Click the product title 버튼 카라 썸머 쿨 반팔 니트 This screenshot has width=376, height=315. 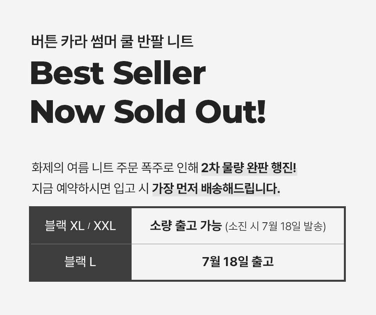click(112, 41)
